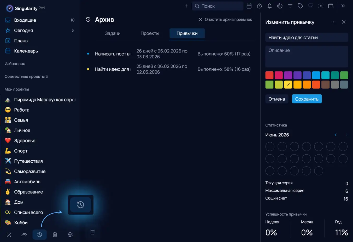This screenshot has width=353, height=242.
Task: Open the timer icon in top toolbar
Action: 259,6
